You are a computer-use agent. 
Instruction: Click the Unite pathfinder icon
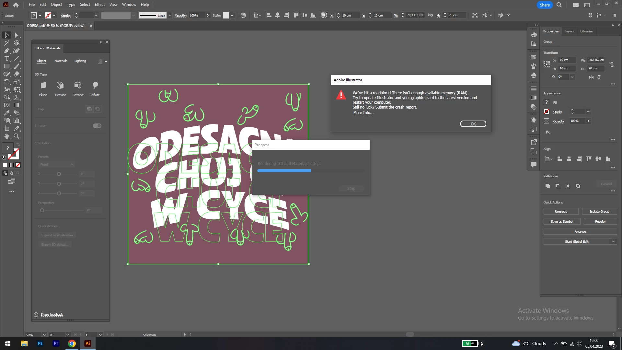(x=548, y=186)
